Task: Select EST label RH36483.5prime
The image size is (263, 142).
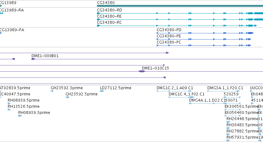Action: 242,125
